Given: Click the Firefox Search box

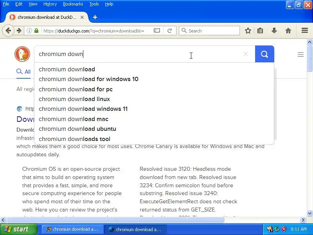Looking at the screenshot, I should click(209, 31).
